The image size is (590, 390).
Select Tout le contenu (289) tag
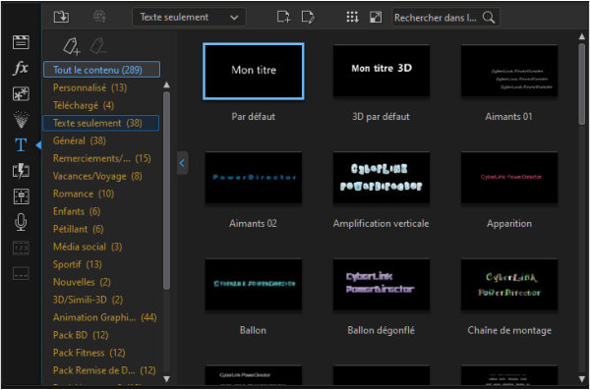(101, 70)
